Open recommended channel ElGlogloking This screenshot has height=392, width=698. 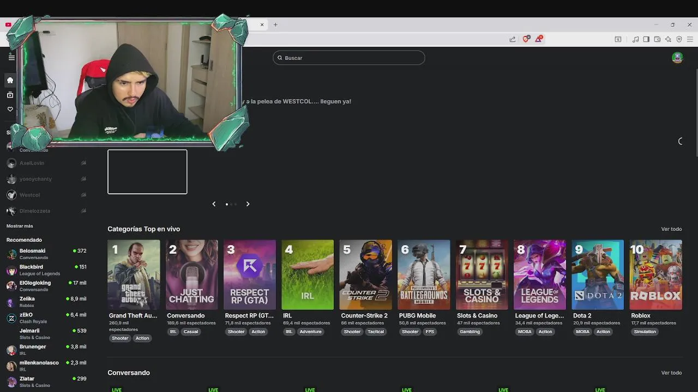tap(46, 286)
